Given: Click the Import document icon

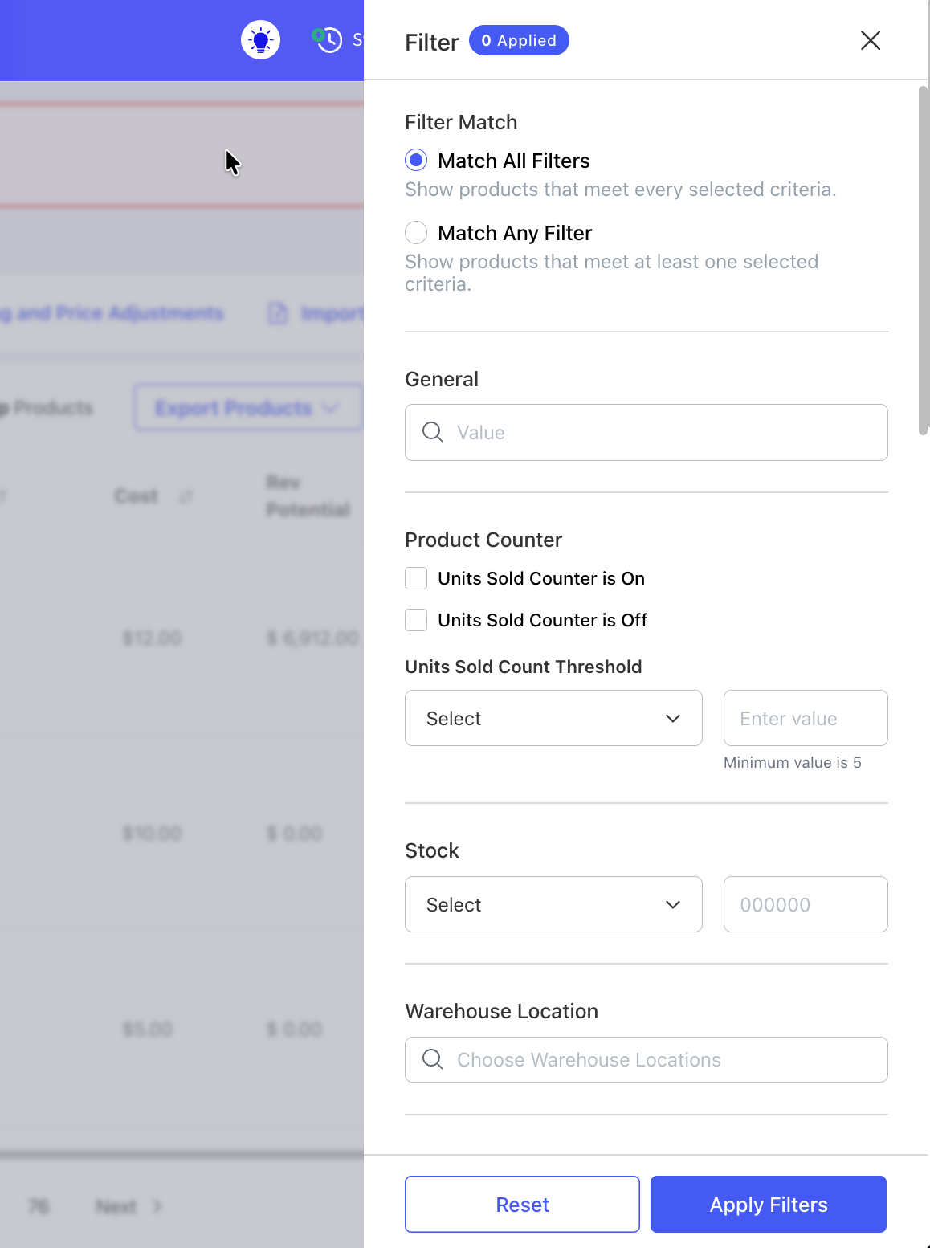Looking at the screenshot, I should pyautogui.click(x=277, y=313).
